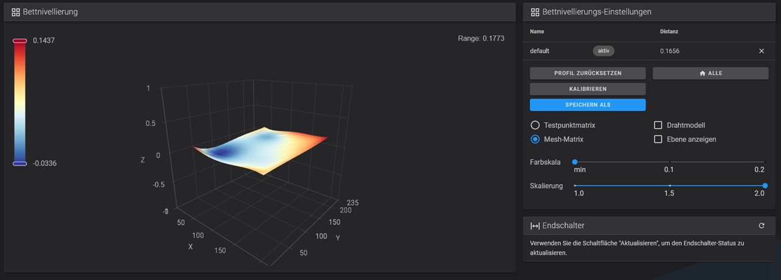Select the Mesh-Matrix radio option

[x=535, y=139]
